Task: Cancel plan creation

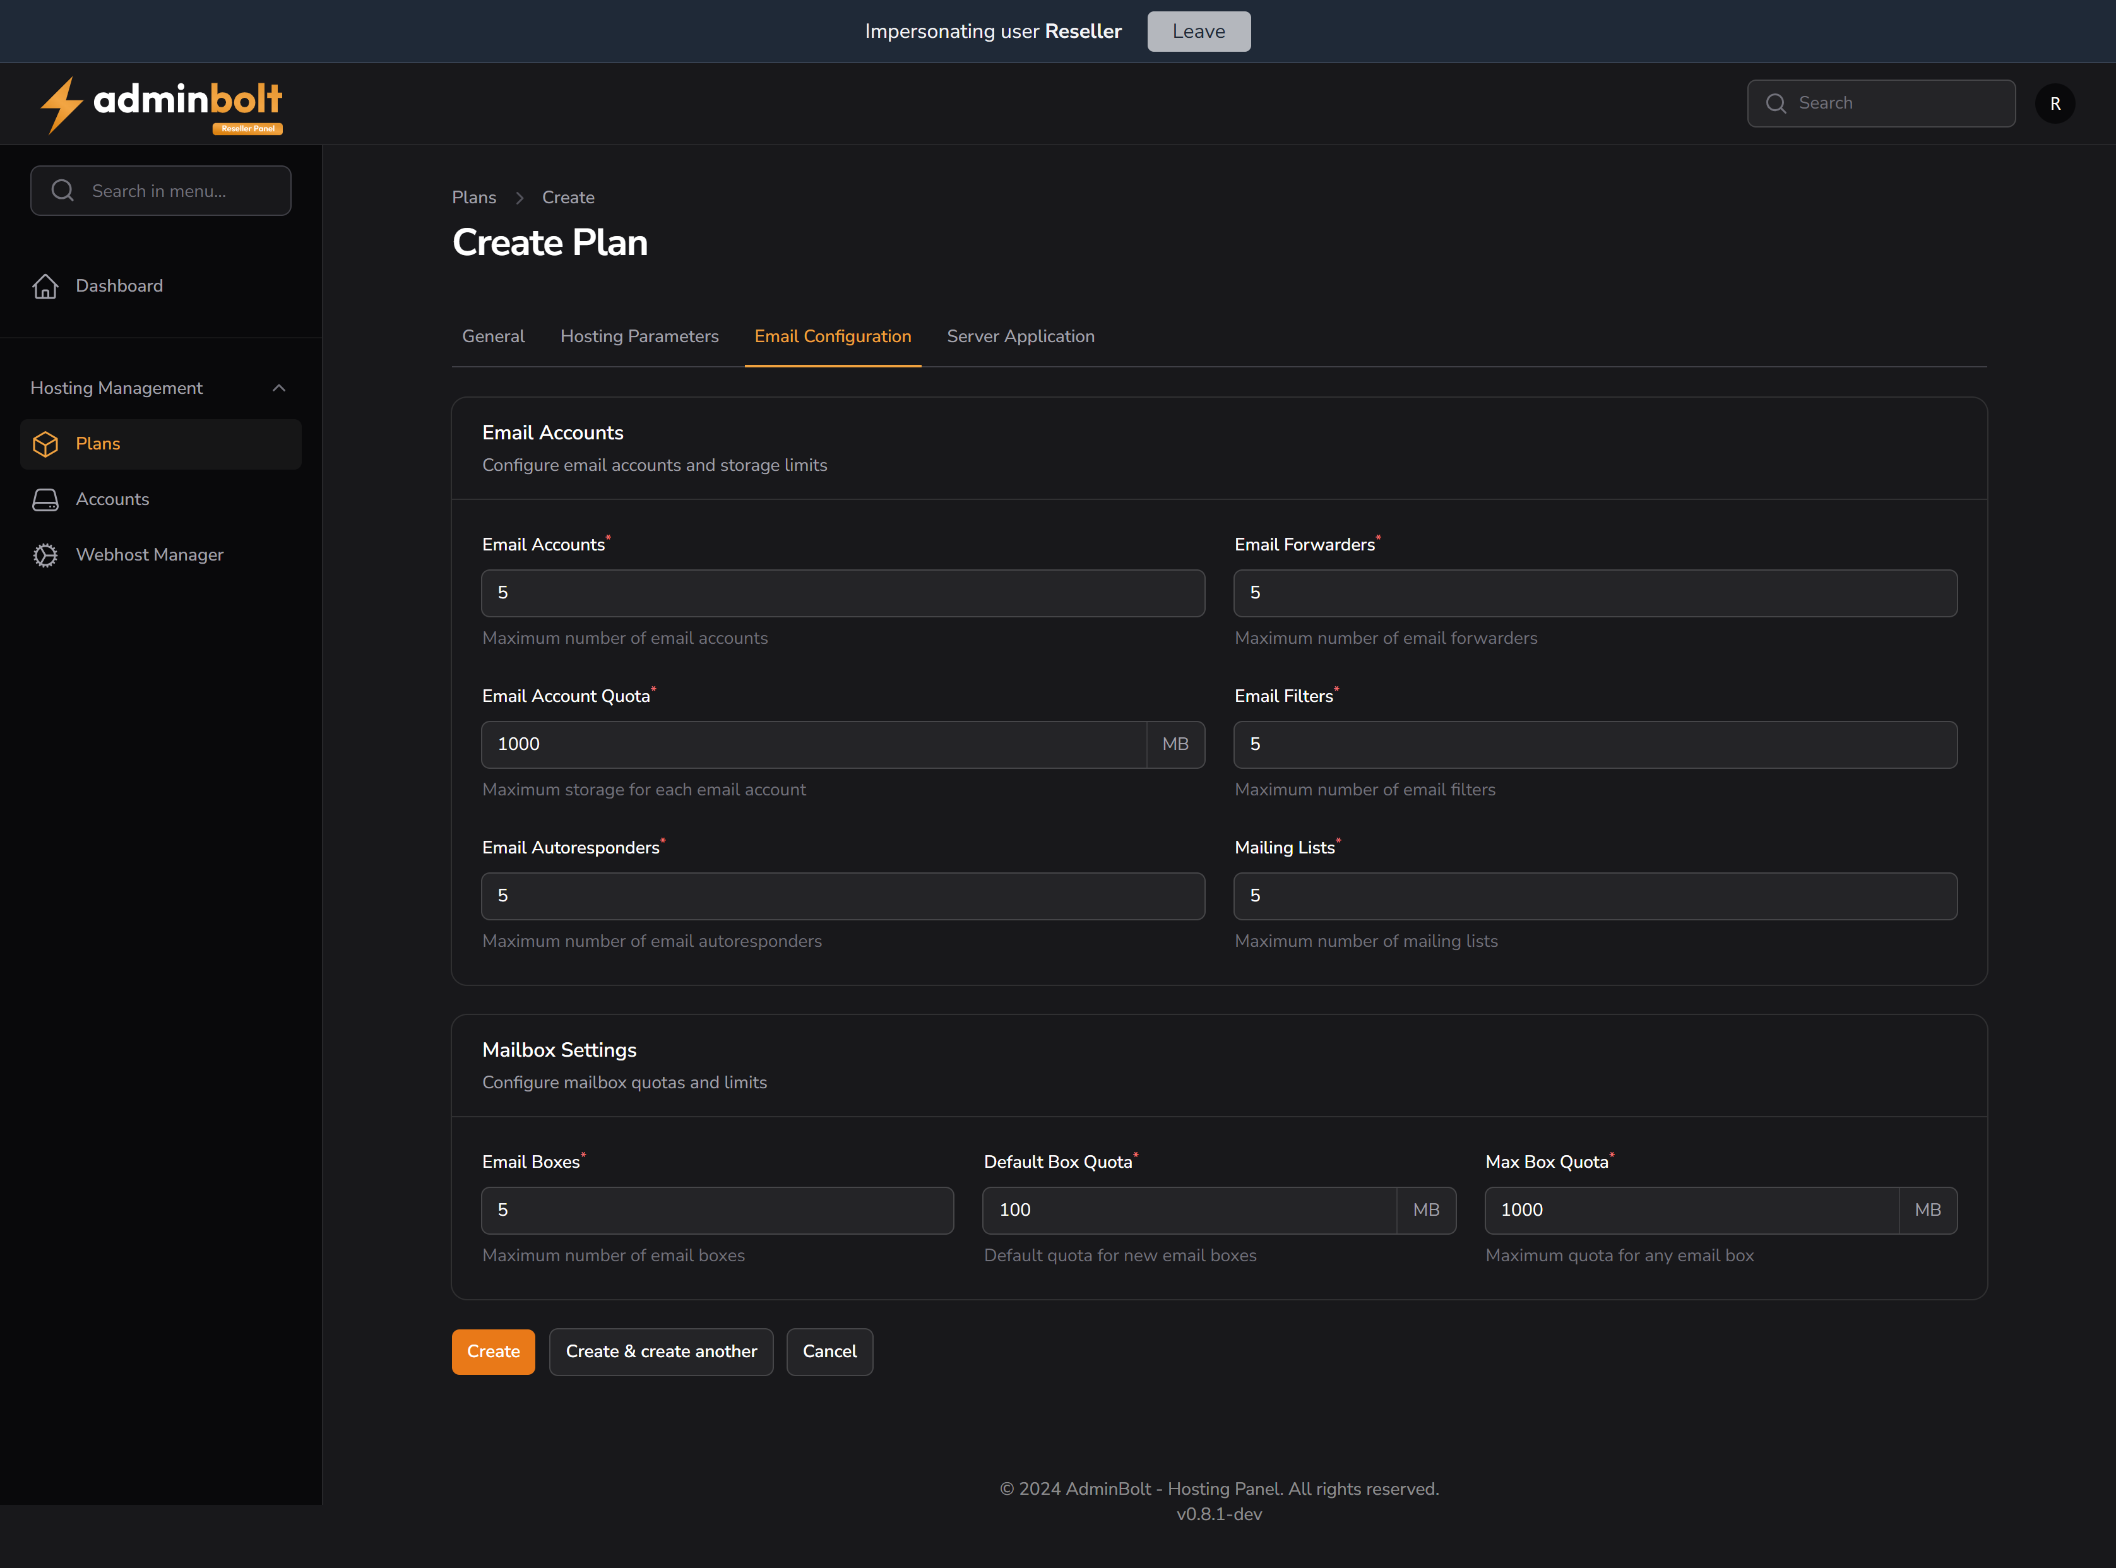Action: coord(829,1351)
